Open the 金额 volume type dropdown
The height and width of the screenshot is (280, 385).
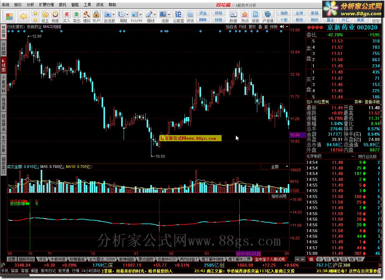275,167
